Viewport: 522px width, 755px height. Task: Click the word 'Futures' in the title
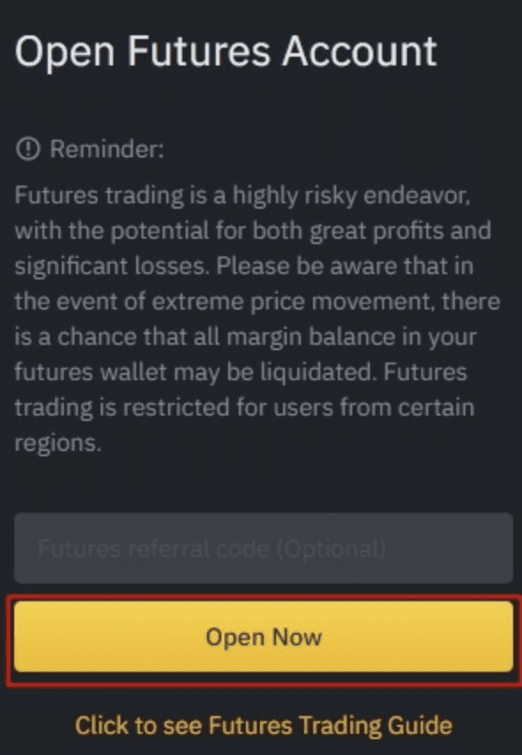click(x=198, y=50)
